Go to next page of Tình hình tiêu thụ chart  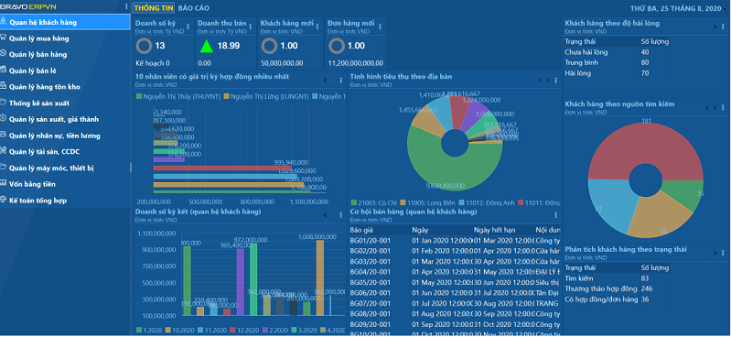(x=547, y=80)
